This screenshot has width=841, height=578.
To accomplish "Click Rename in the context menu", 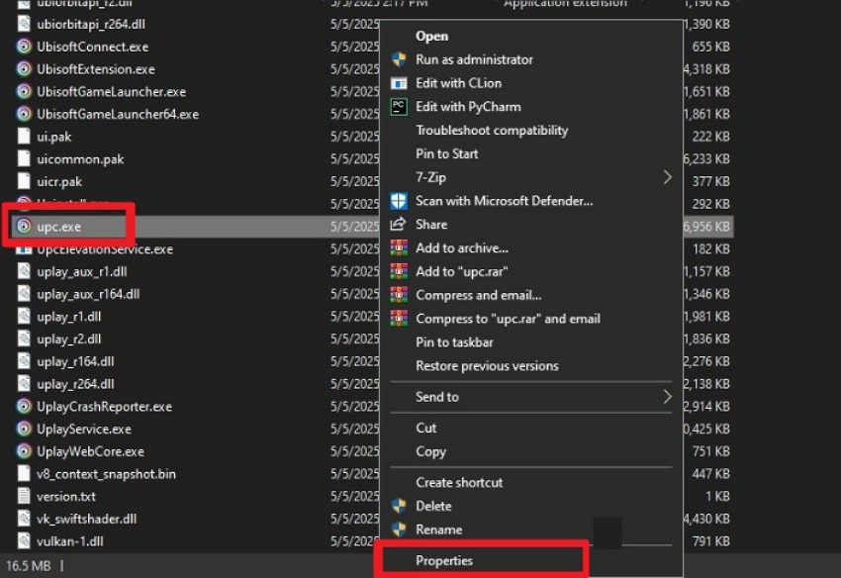I will pyautogui.click(x=438, y=530).
